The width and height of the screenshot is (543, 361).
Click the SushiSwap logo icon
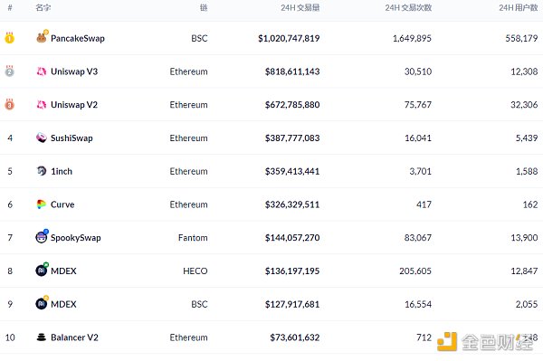click(x=42, y=138)
